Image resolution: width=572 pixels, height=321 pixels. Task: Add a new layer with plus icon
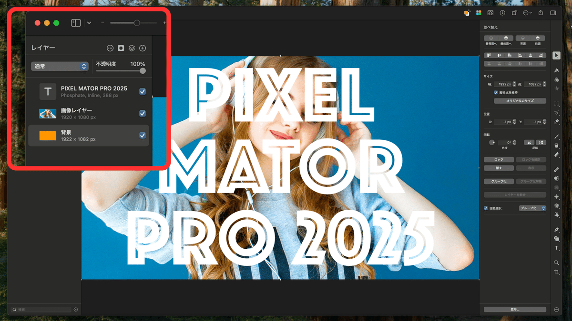coord(143,48)
